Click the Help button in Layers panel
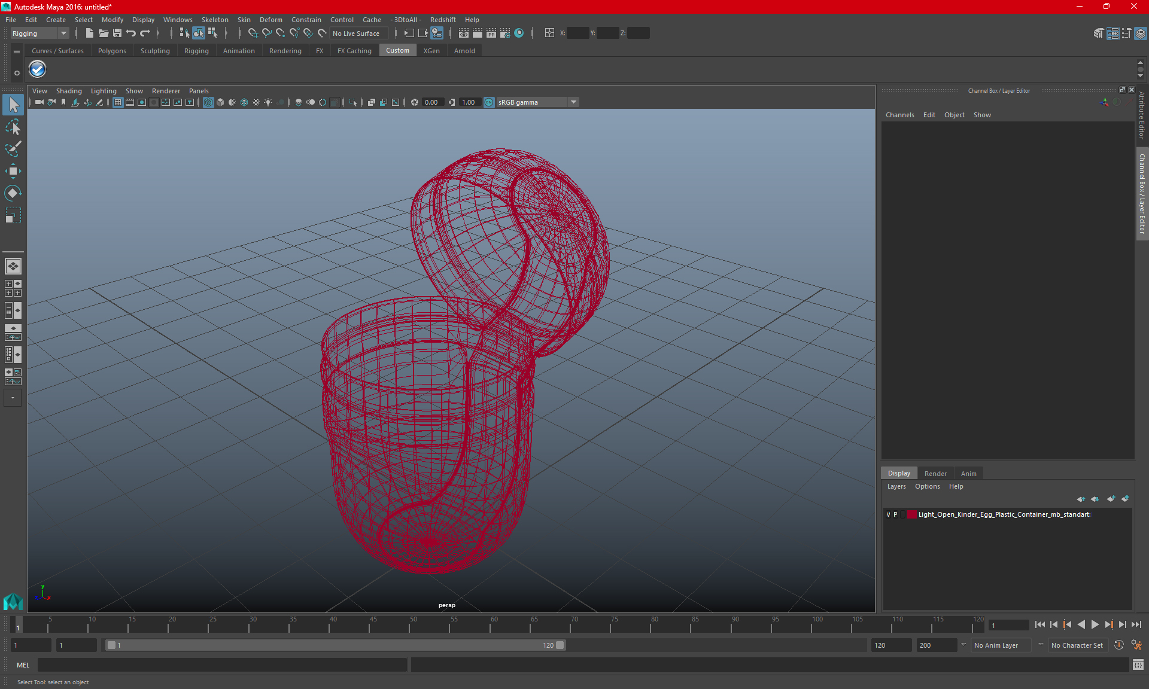The image size is (1149, 689). (x=956, y=486)
